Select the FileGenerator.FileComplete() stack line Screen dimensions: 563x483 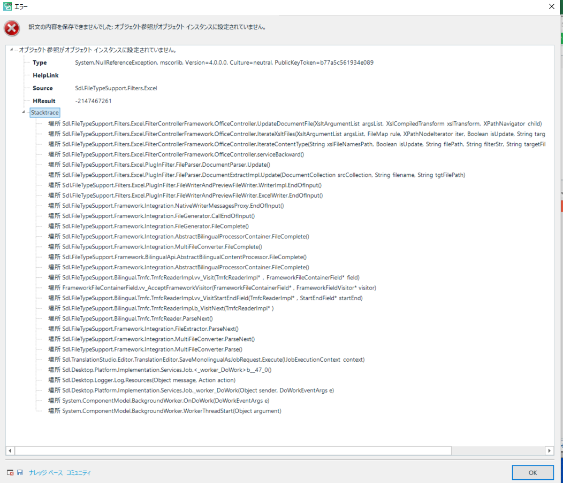click(x=149, y=226)
